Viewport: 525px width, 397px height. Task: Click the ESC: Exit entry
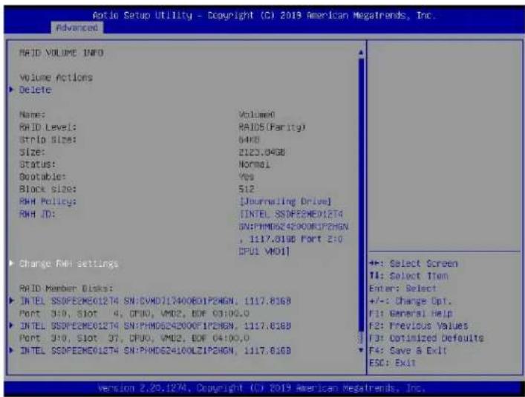(392, 363)
